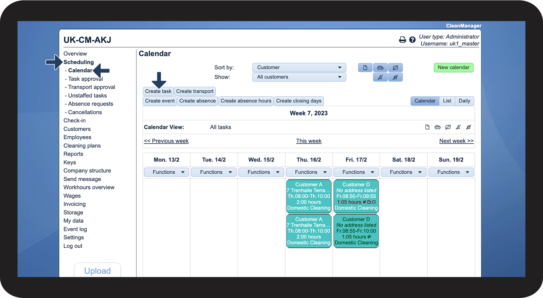This screenshot has width=543, height=298.
Task: Expand Functions dropdown for Sat. 18/2
Action: [x=403, y=172]
